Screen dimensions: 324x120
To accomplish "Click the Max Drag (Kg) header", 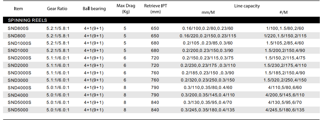I will [126, 9].
